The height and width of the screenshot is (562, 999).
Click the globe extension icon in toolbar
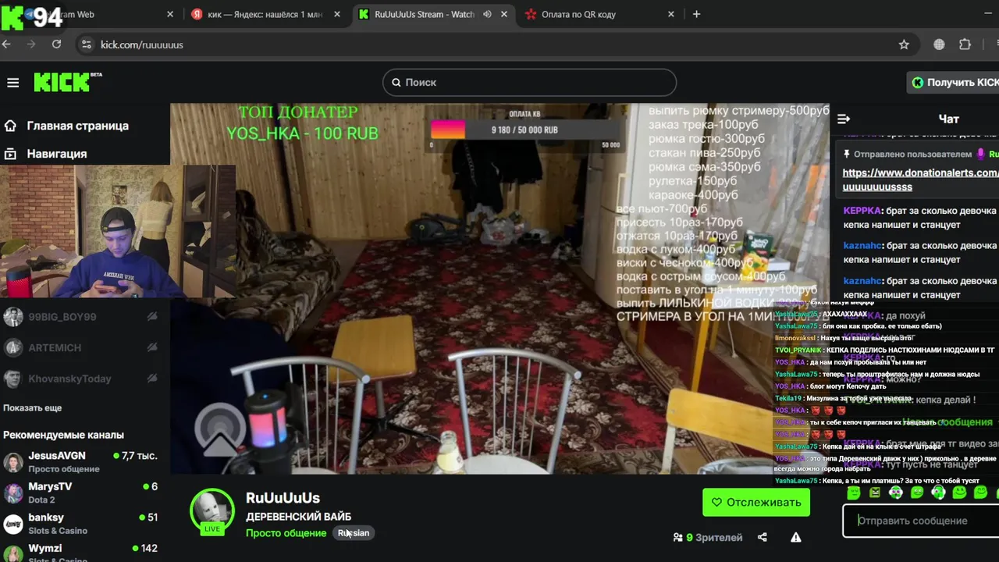tap(939, 44)
